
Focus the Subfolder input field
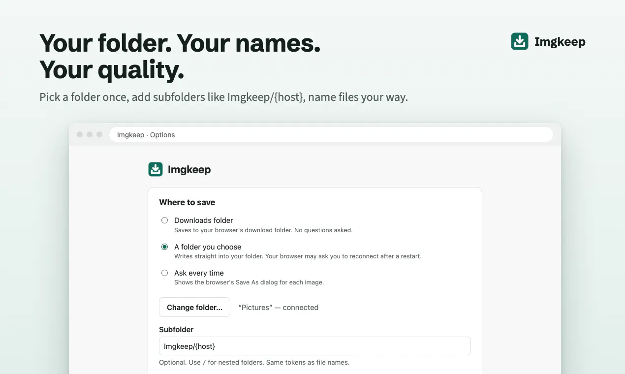pos(315,346)
